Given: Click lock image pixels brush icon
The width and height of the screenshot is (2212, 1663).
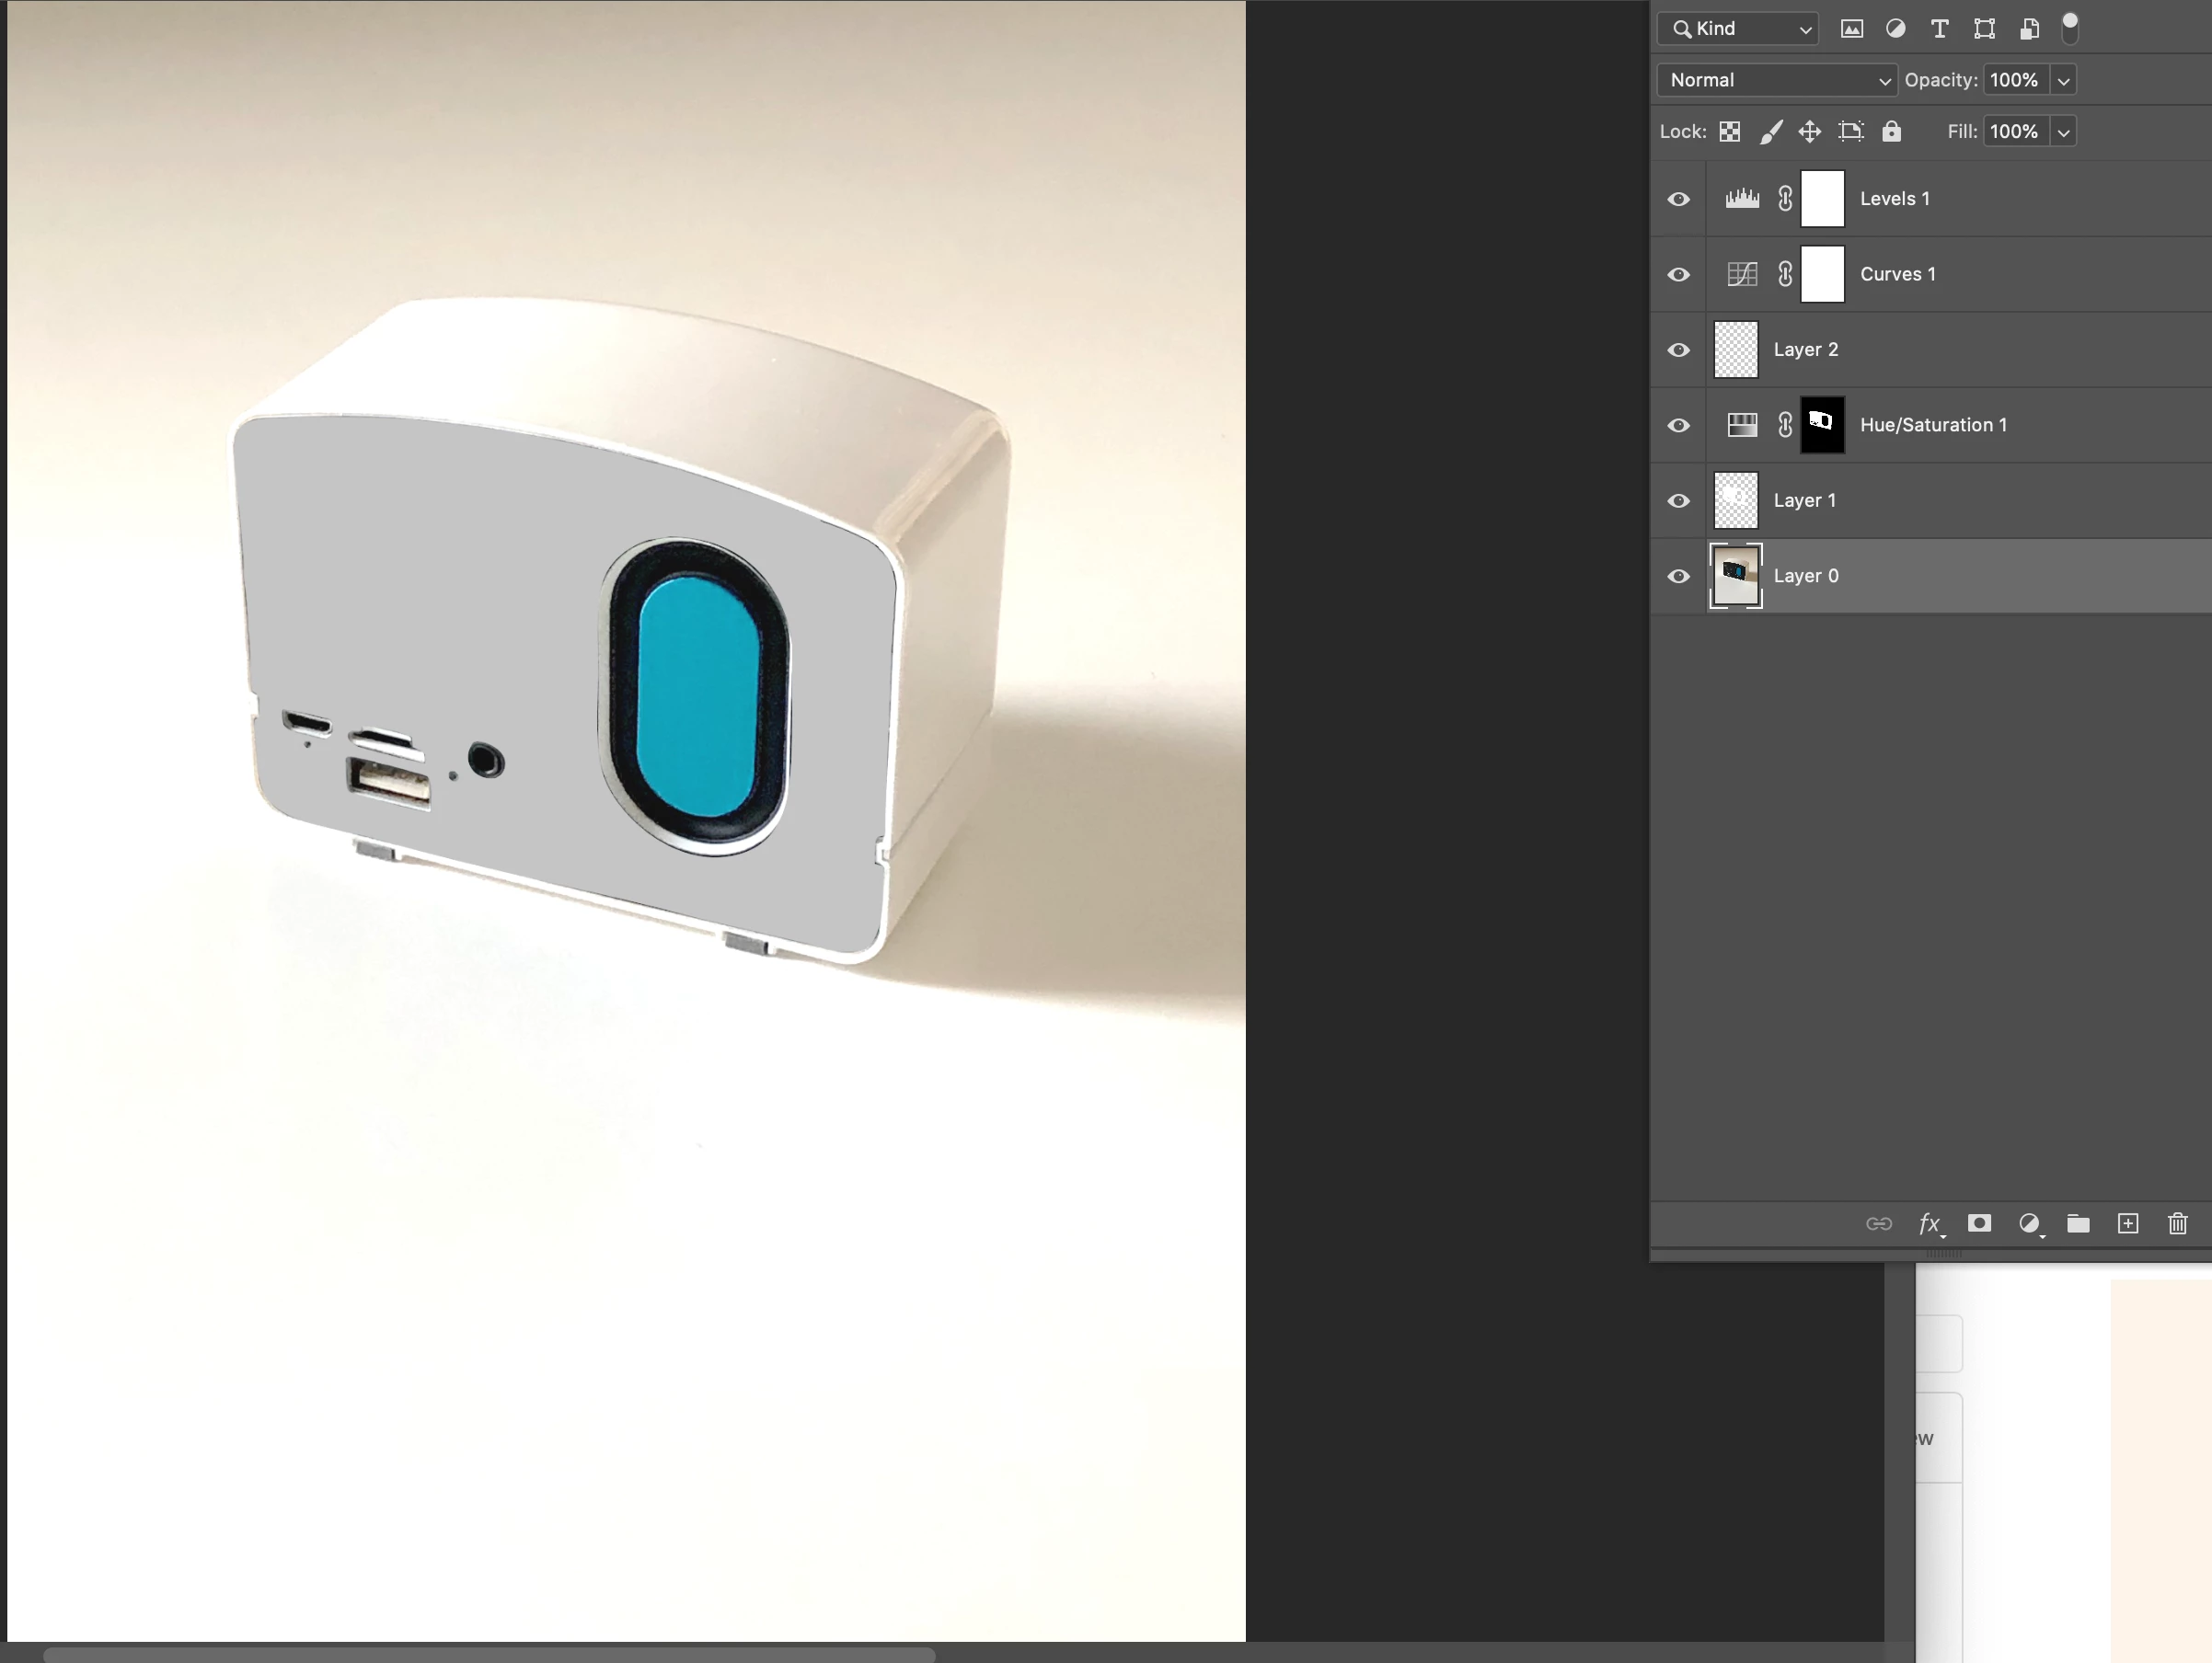Looking at the screenshot, I should [x=1770, y=132].
